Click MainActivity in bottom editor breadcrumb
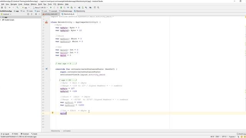 [x=55, y=131]
